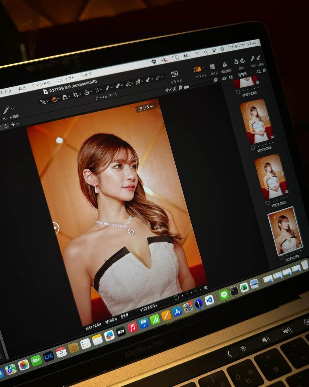This screenshot has height=387, width=309.
Task: Select the pointer cursor tool
Action: [x=43, y=102]
